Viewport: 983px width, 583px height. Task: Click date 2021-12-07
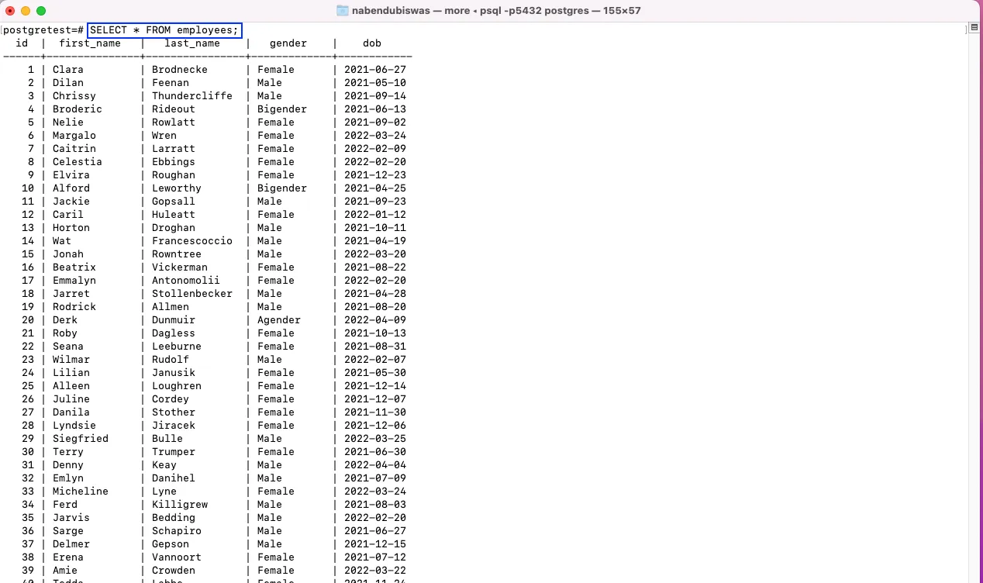click(375, 399)
